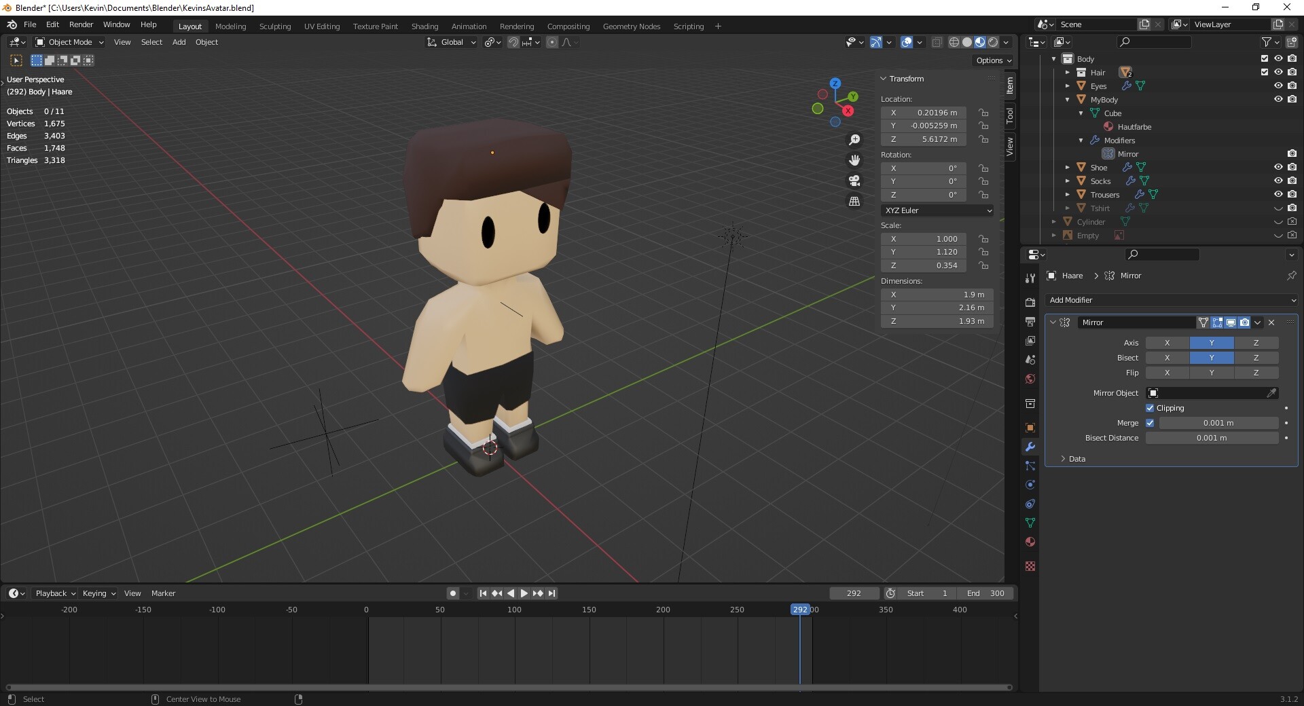Switch to orthographic view grid icon

(x=854, y=201)
